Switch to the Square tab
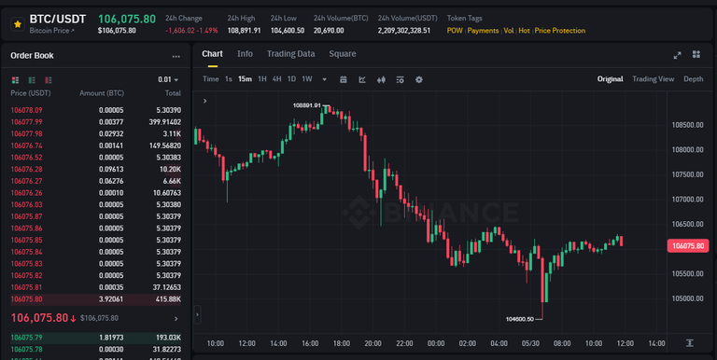The image size is (717, 360). point(343,54)
